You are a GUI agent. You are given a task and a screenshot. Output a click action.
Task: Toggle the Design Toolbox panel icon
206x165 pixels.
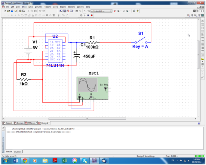pos(61,11)
